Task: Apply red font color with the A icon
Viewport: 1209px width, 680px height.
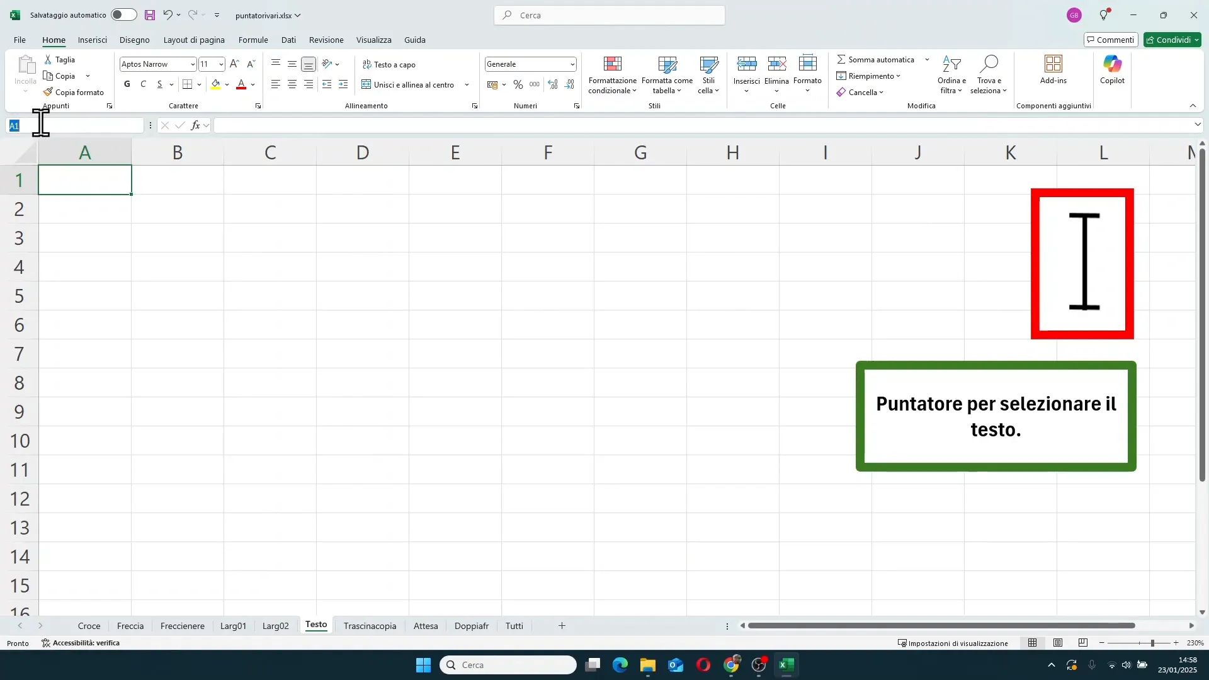Action: (241, 84)
